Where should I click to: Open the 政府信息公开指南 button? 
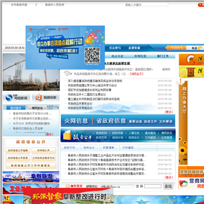click(18, 151)
